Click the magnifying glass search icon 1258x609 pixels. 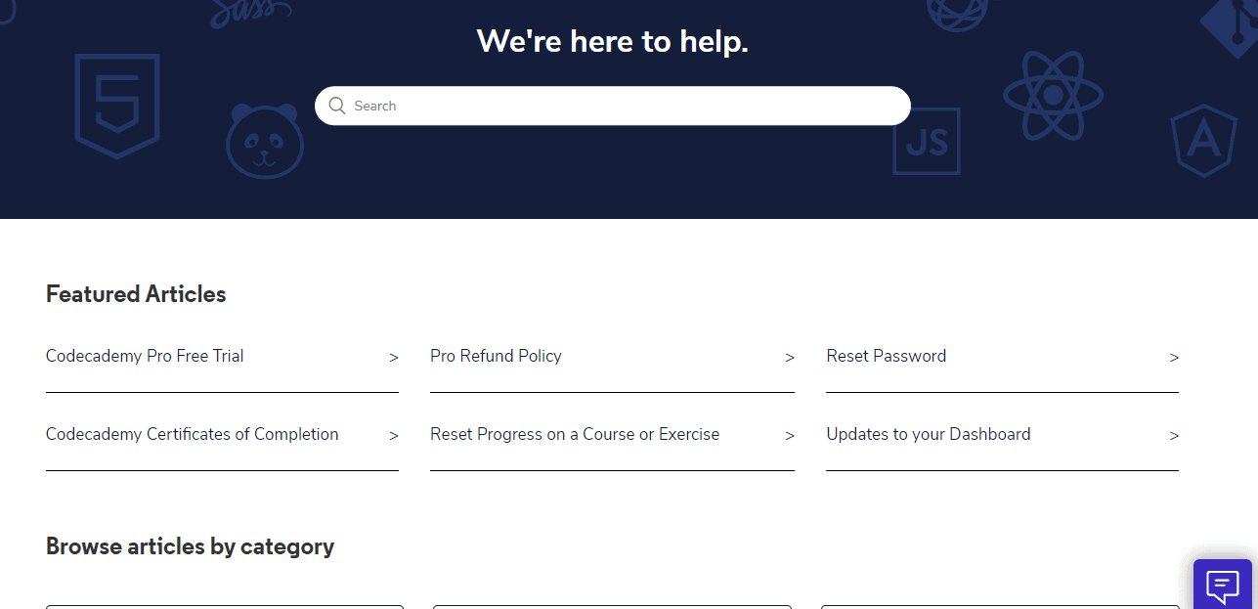click(x=337, y=106)
